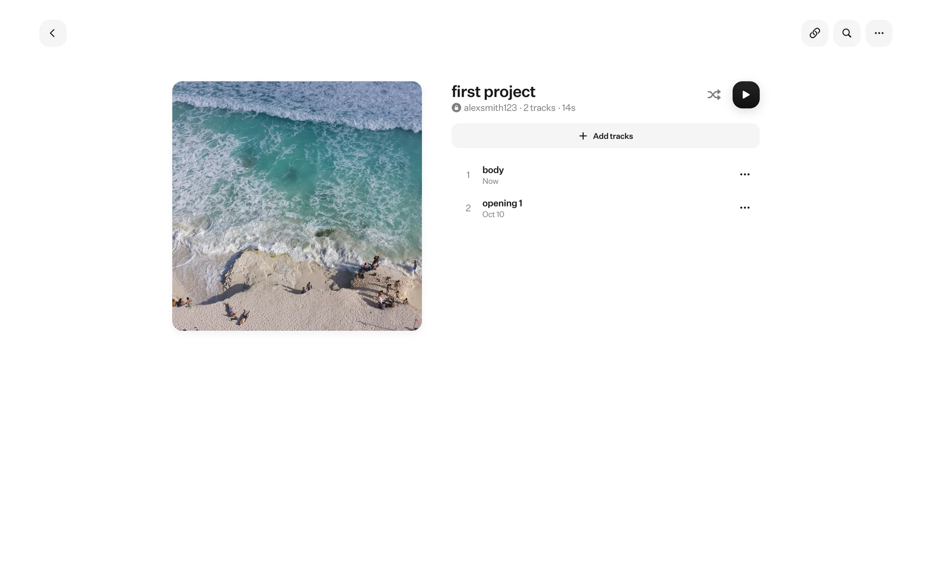Click the beach cover artwork

297,206
